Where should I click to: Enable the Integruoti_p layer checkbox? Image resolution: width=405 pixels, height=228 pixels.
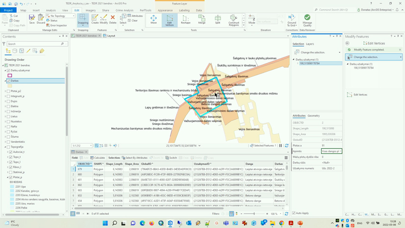pyautogui.click(x=8, y=96)
